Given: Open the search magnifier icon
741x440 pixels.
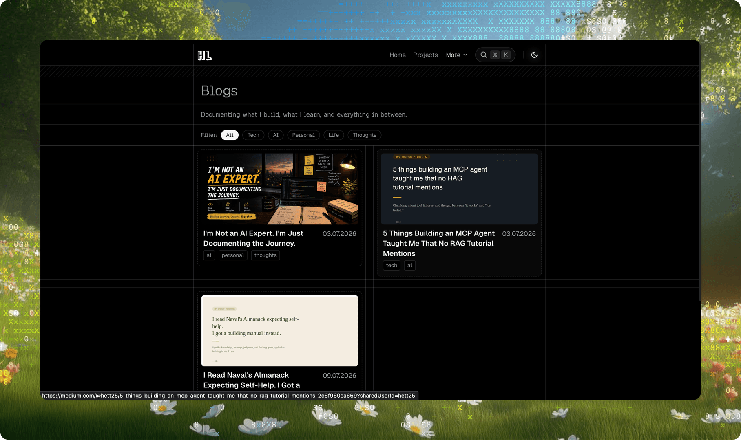Looking at the screenshot, I should click(484, 55).
